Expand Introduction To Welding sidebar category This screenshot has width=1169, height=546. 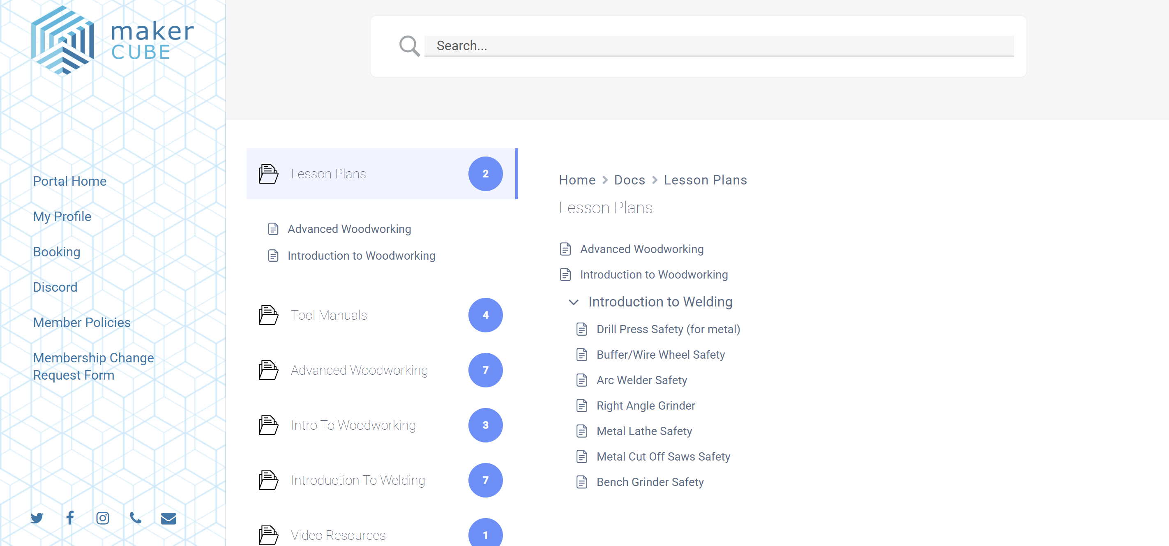pyautogui.click(x=357, y=480)
